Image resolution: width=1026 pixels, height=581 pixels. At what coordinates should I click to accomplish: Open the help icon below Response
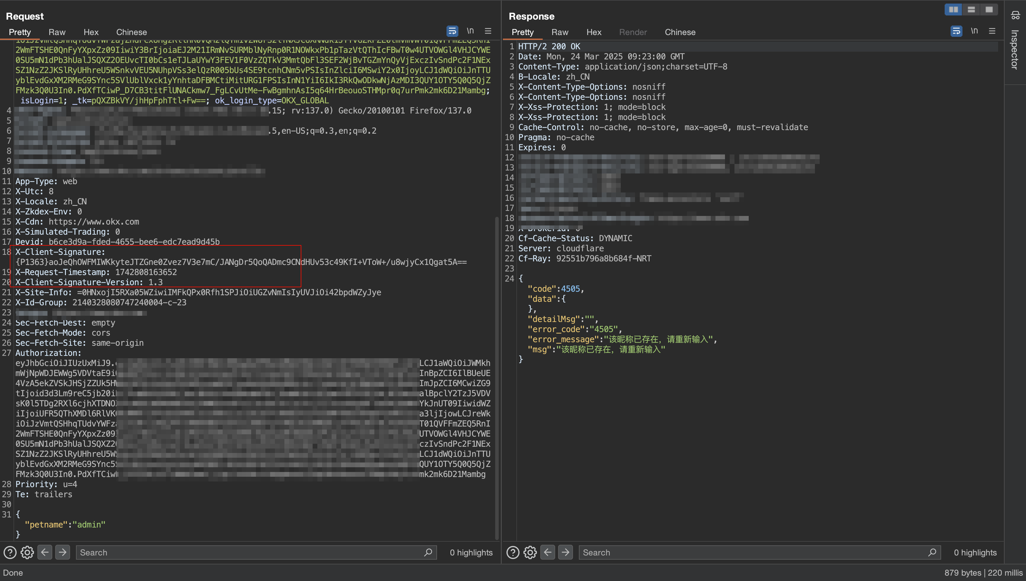pyautogui.click(x=513, y=552)
